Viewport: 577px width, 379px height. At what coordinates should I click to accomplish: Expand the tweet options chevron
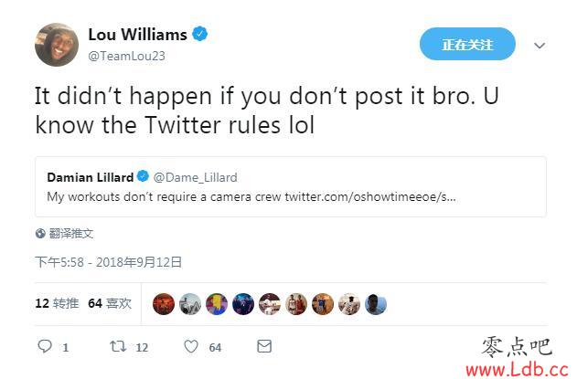540,46
